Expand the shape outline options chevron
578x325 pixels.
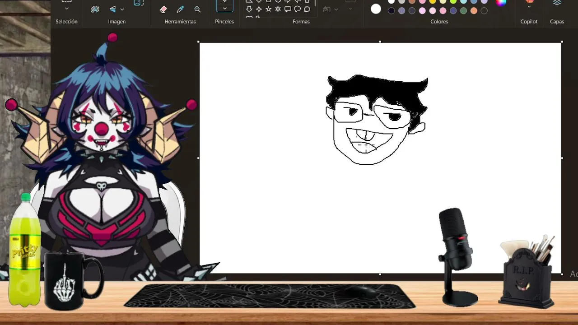tap(350, 9)
